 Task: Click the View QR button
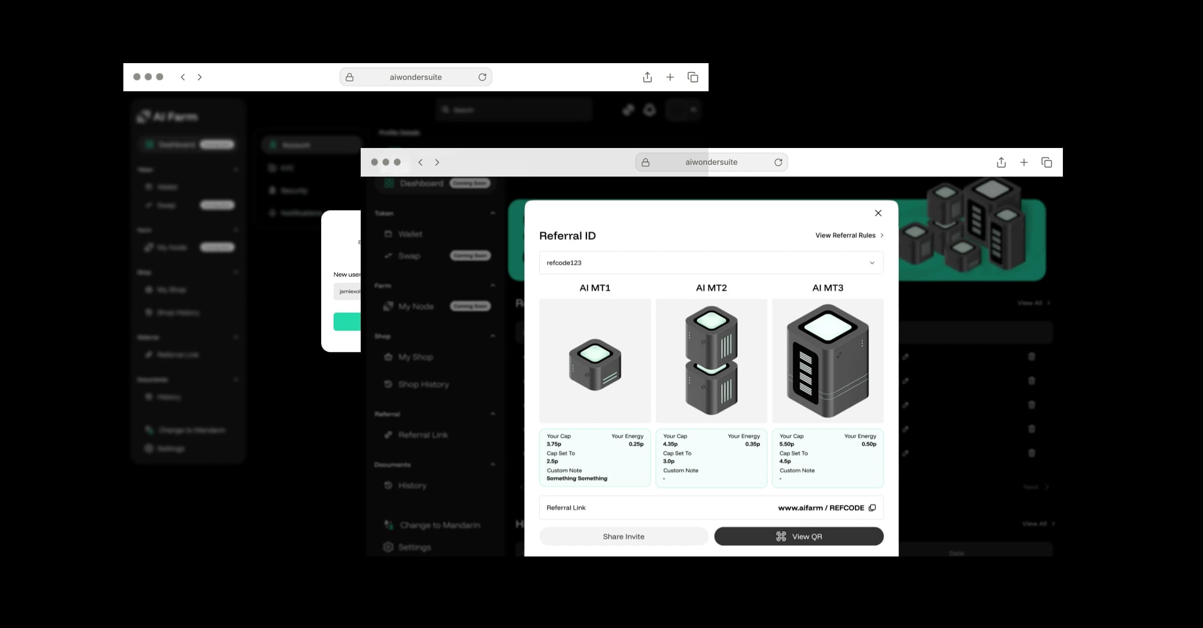pos(798,536)
